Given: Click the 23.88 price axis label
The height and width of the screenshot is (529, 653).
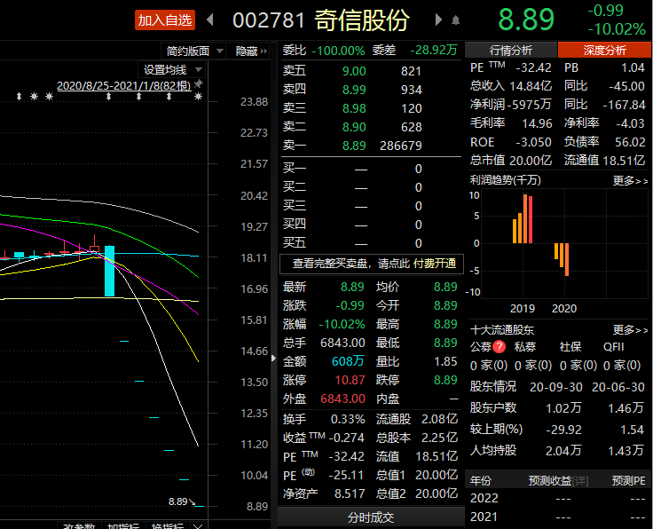Looking at the screenshot, I should pos(254,102).
